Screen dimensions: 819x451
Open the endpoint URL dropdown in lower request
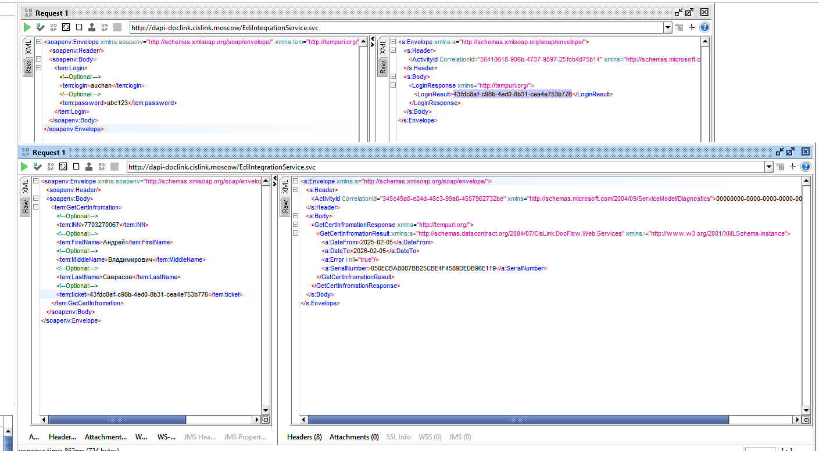pos(769,167)
